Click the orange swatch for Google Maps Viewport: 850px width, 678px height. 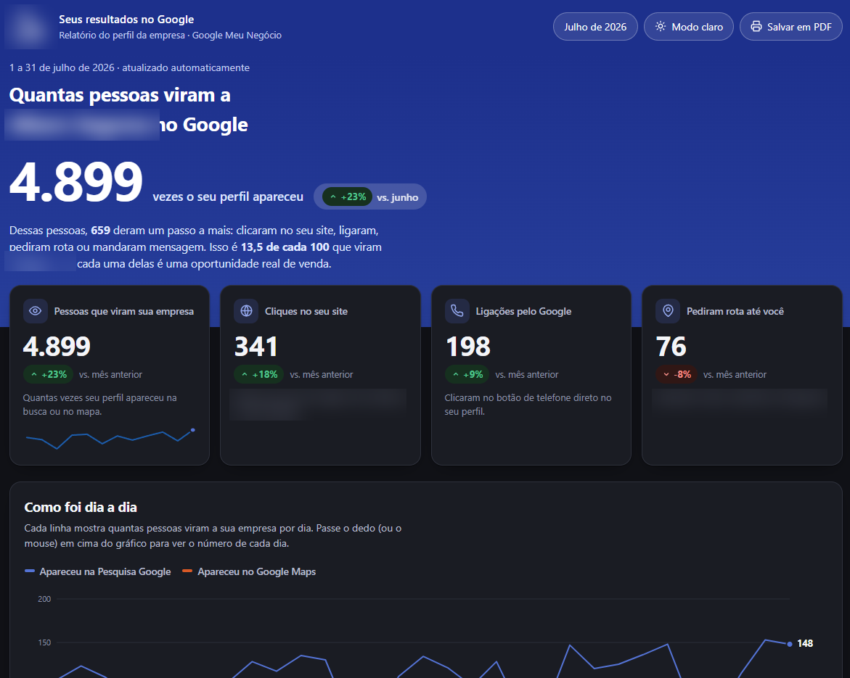(x=187, y=571)
